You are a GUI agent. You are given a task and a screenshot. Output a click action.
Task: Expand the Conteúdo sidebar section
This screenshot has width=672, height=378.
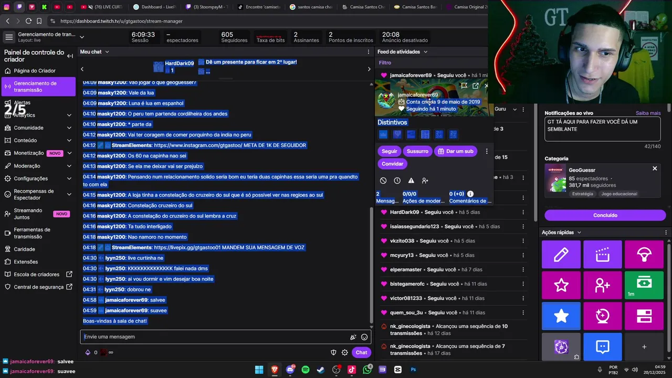[x=69, y=140]
